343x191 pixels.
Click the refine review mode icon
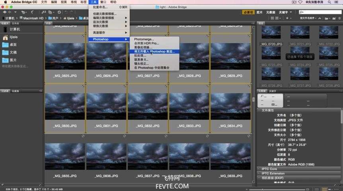point(51,12)
